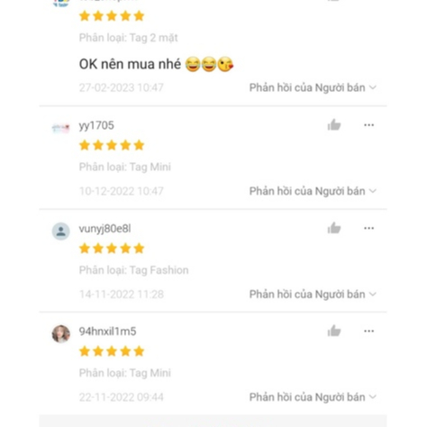The width and height of the screenshot is (427, 427).
Task: Click the five-star rating of yy1705
Action: 112,145
